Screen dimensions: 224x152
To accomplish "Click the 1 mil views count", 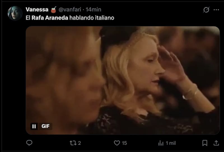I will [171, 143].
